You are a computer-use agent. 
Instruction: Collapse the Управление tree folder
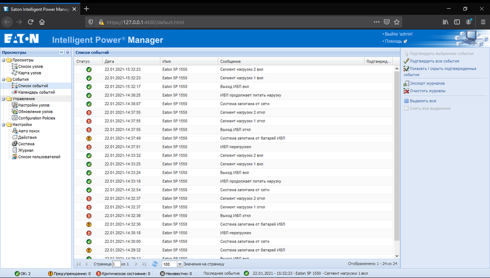point(3,99)
